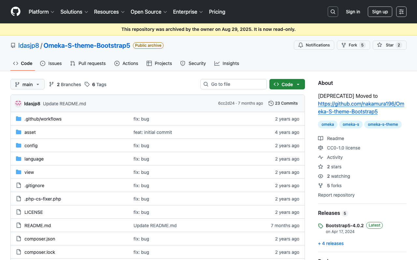The width and height of the screenshot is (417, 260).
Task: Switch to the Issues tab
Action: point(51,63)
